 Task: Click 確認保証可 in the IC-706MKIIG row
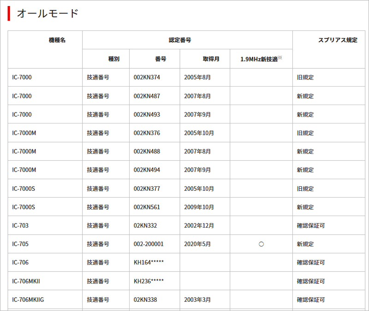(x=311, y=300)
